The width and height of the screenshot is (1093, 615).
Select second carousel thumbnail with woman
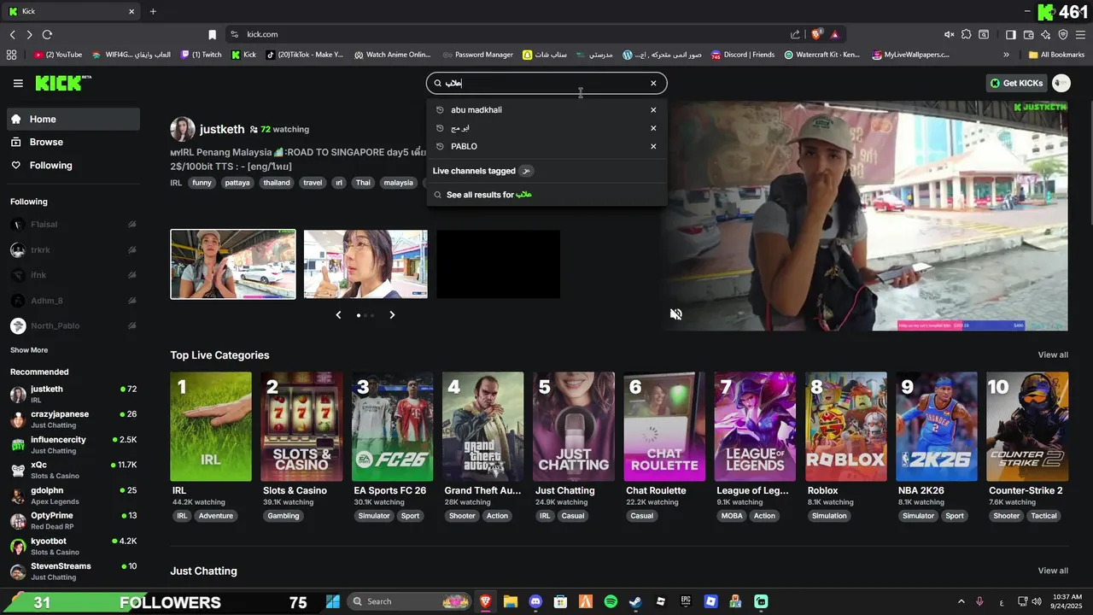365,264
